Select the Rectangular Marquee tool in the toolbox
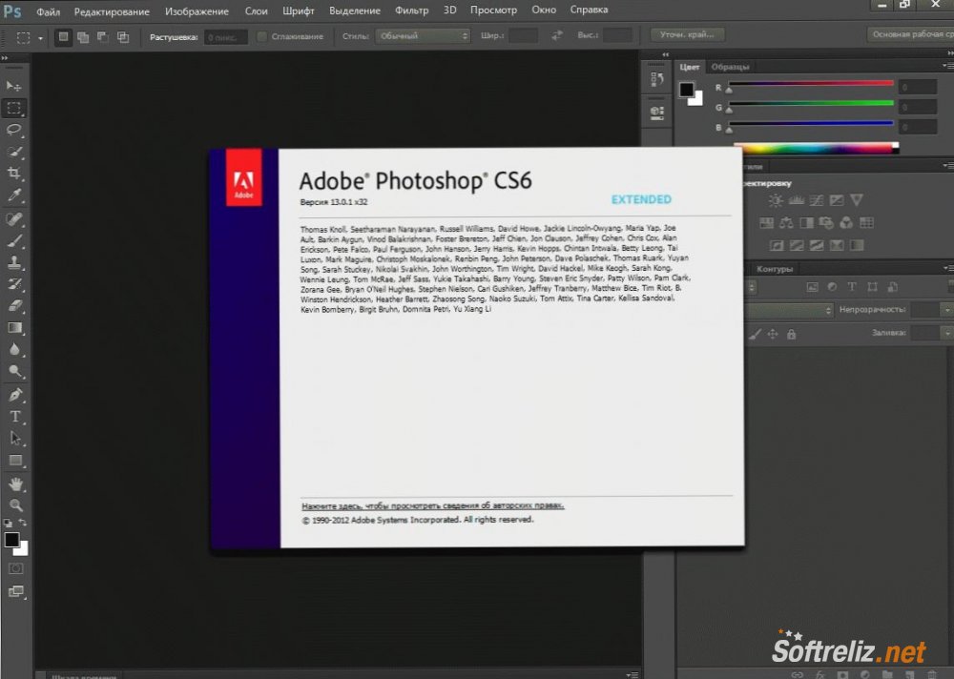 point(14,109)
